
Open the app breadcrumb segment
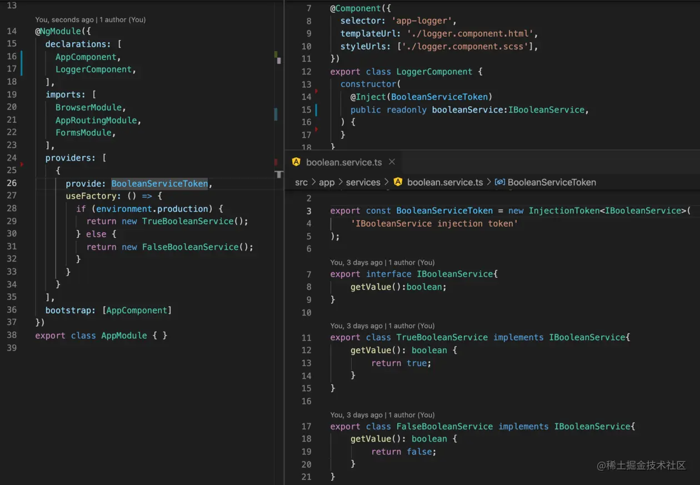click(x=327, y=182)
